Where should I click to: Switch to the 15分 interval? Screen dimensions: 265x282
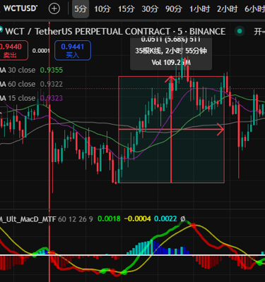tap(126, 9)
